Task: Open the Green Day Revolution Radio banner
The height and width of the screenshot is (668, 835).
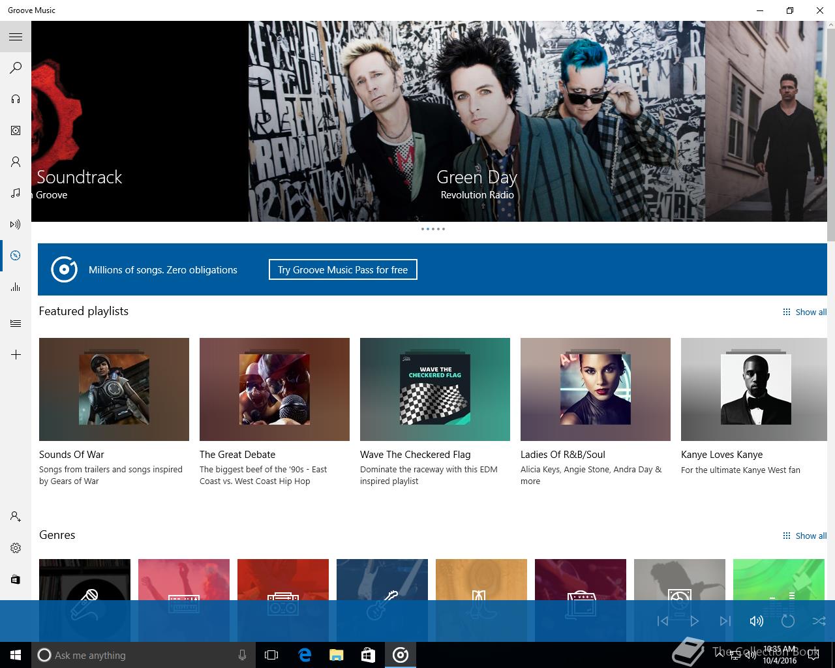Action: [477, 121]
